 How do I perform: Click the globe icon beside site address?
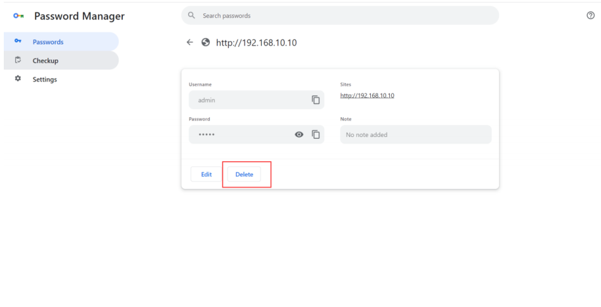pyautogui.click(x=205, y=43)
